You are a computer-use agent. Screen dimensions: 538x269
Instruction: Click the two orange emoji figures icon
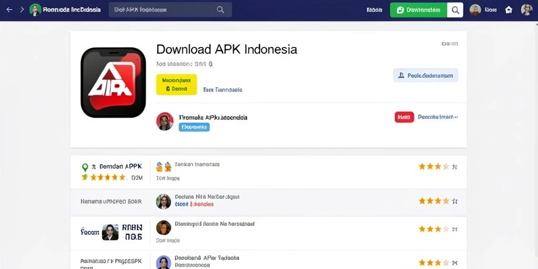[x=163, y=167]
